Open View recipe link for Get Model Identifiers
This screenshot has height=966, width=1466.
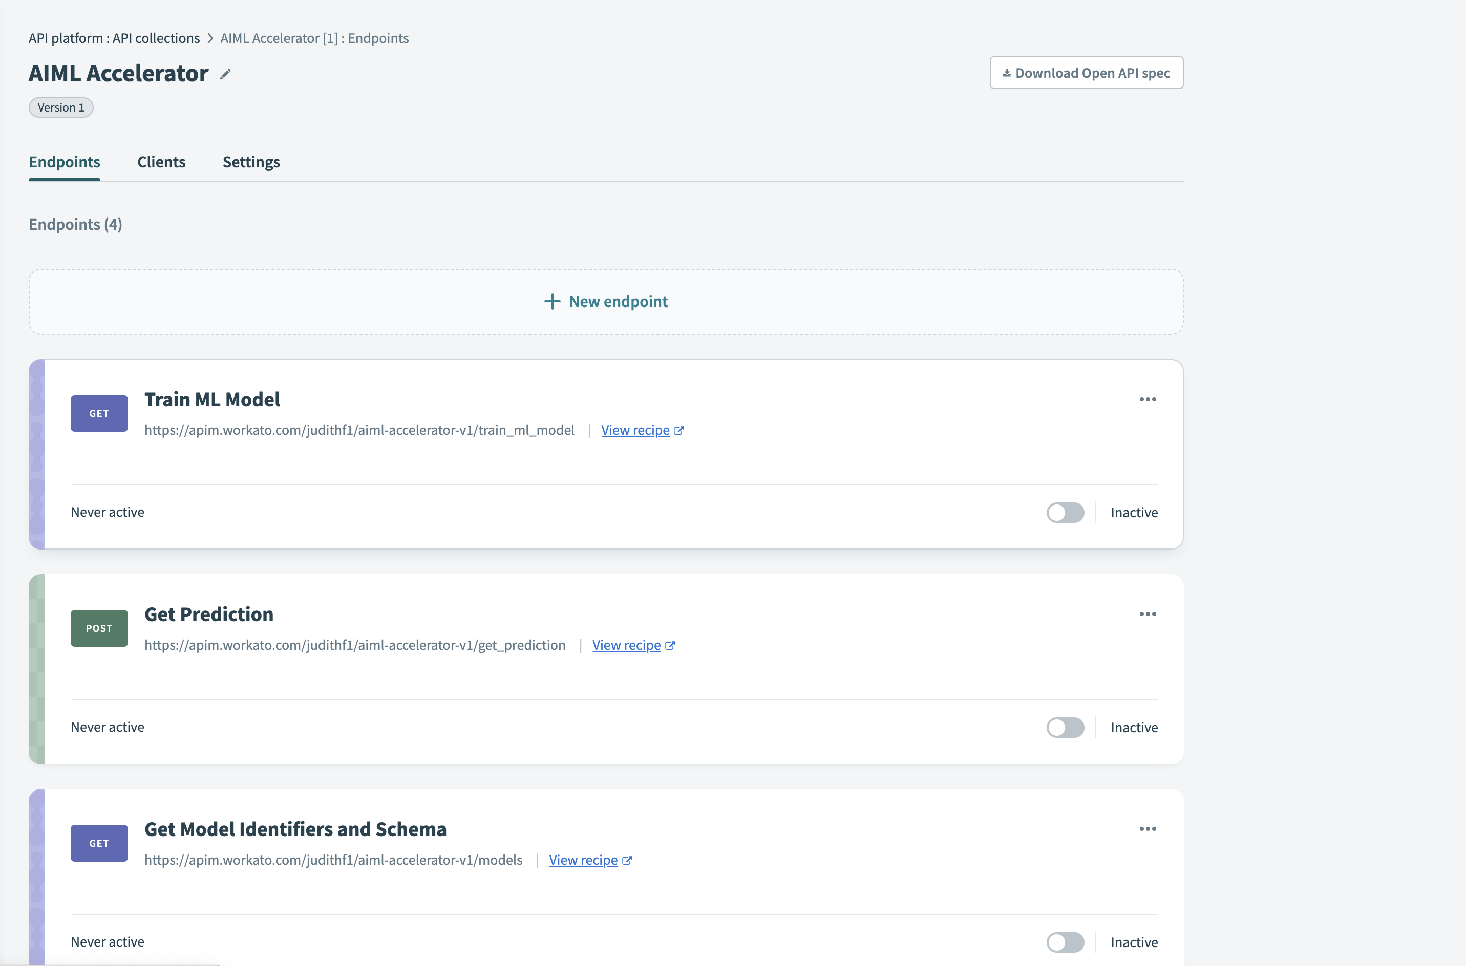point(583,860)
